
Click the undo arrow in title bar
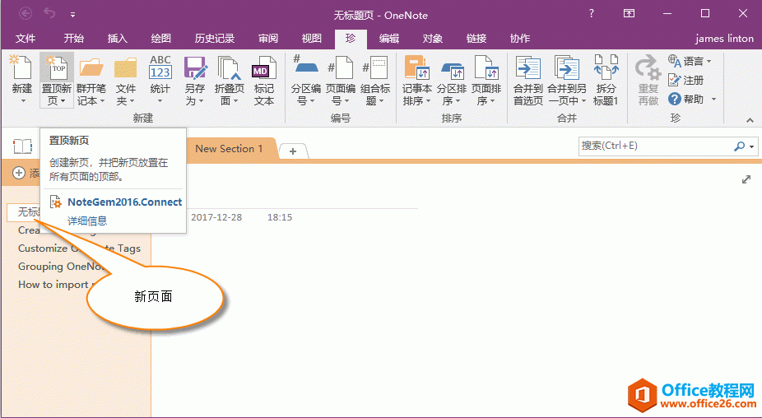coord(49,13)
